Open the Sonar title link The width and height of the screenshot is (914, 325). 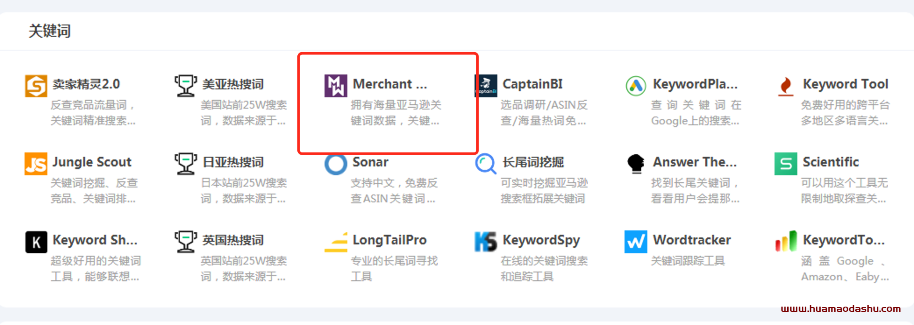(371, 162)
